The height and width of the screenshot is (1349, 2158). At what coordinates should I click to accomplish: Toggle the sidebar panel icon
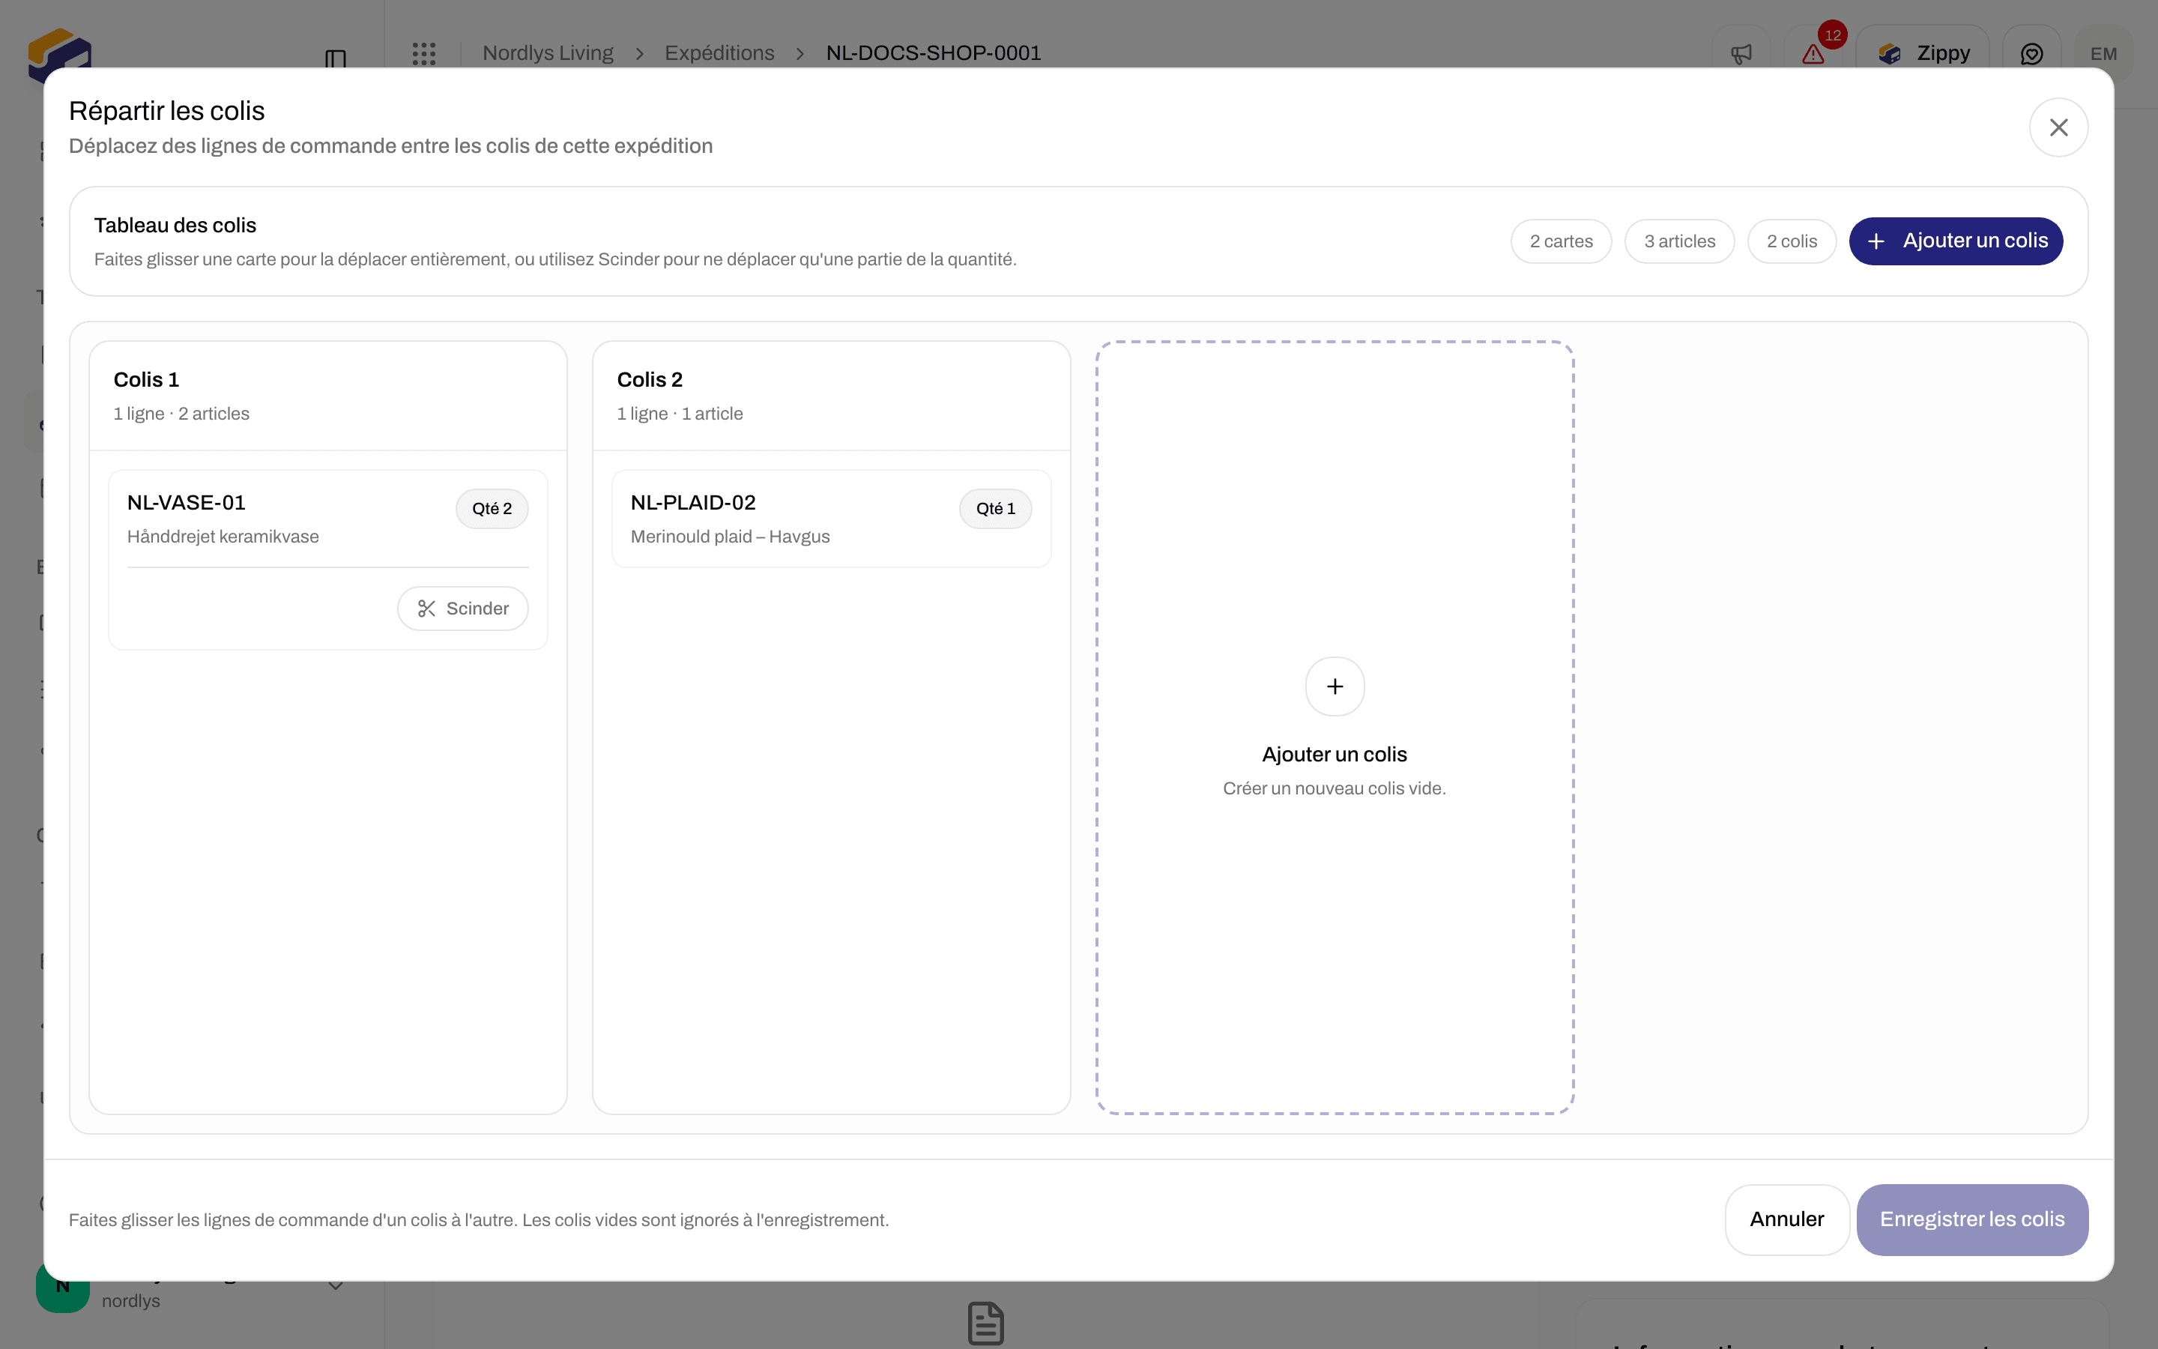pyautogui.click(x=335, y=59)
